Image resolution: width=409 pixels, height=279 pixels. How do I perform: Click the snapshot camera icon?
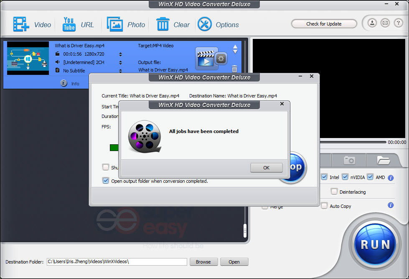tap(349, 160)
